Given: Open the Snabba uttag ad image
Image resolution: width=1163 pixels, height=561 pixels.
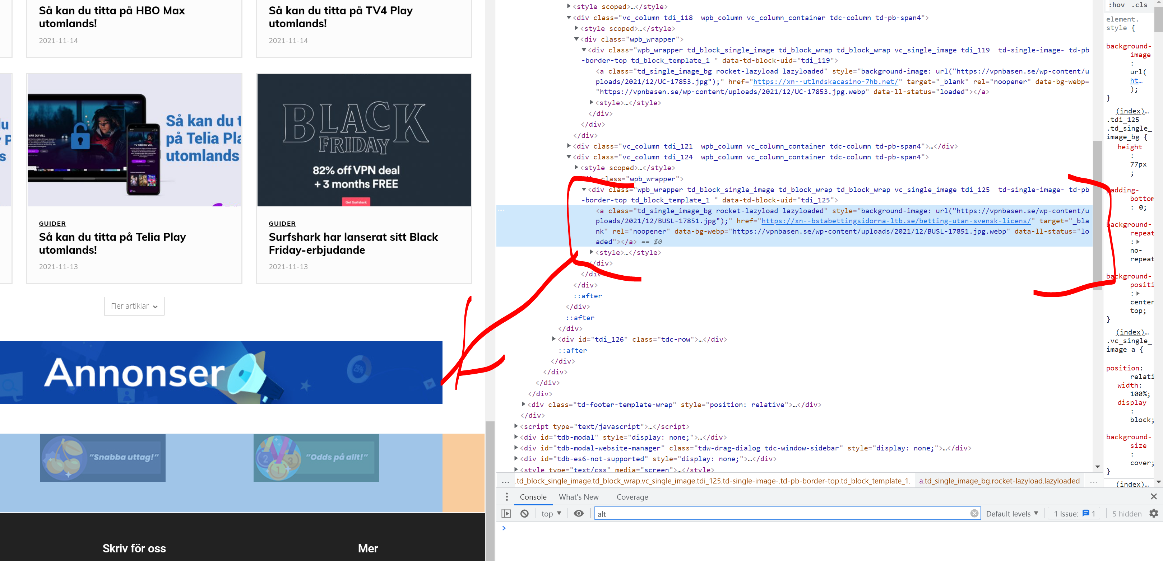Looking at the screenshot, I should point(102,458).
